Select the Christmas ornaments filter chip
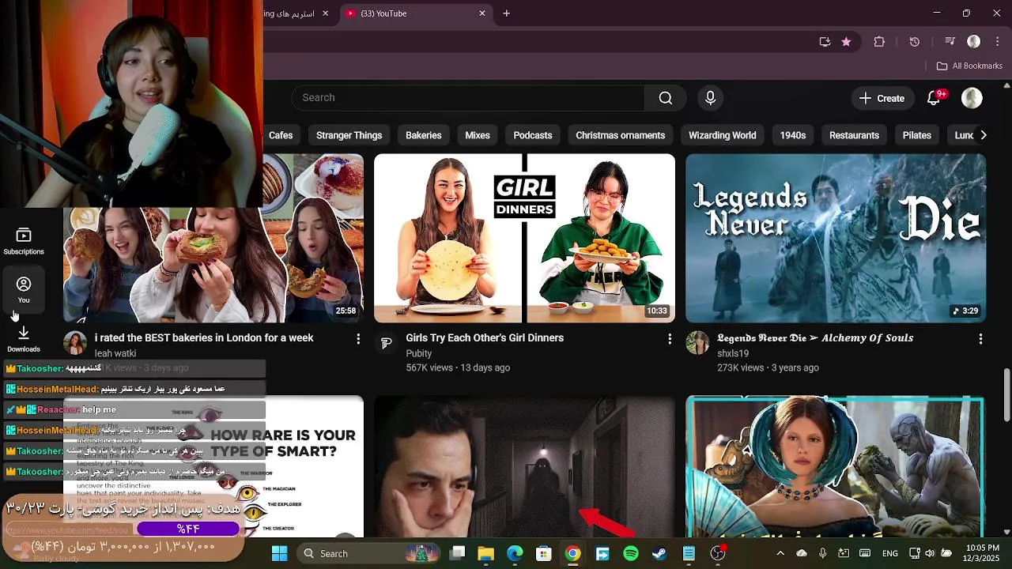This screenshot has width=1012, height=569. (621, 135)
